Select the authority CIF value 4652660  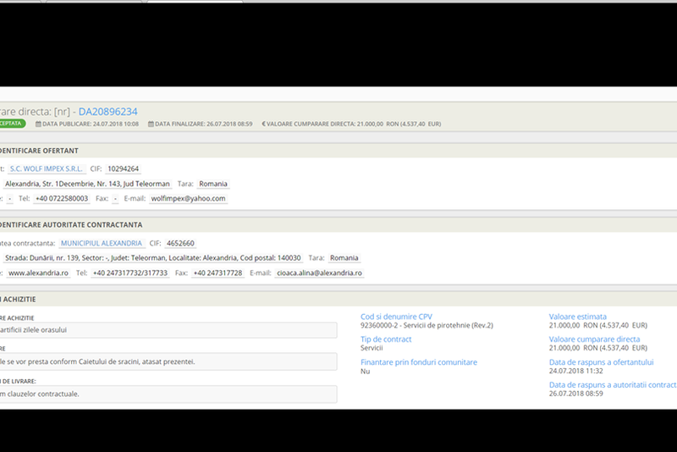180,243
